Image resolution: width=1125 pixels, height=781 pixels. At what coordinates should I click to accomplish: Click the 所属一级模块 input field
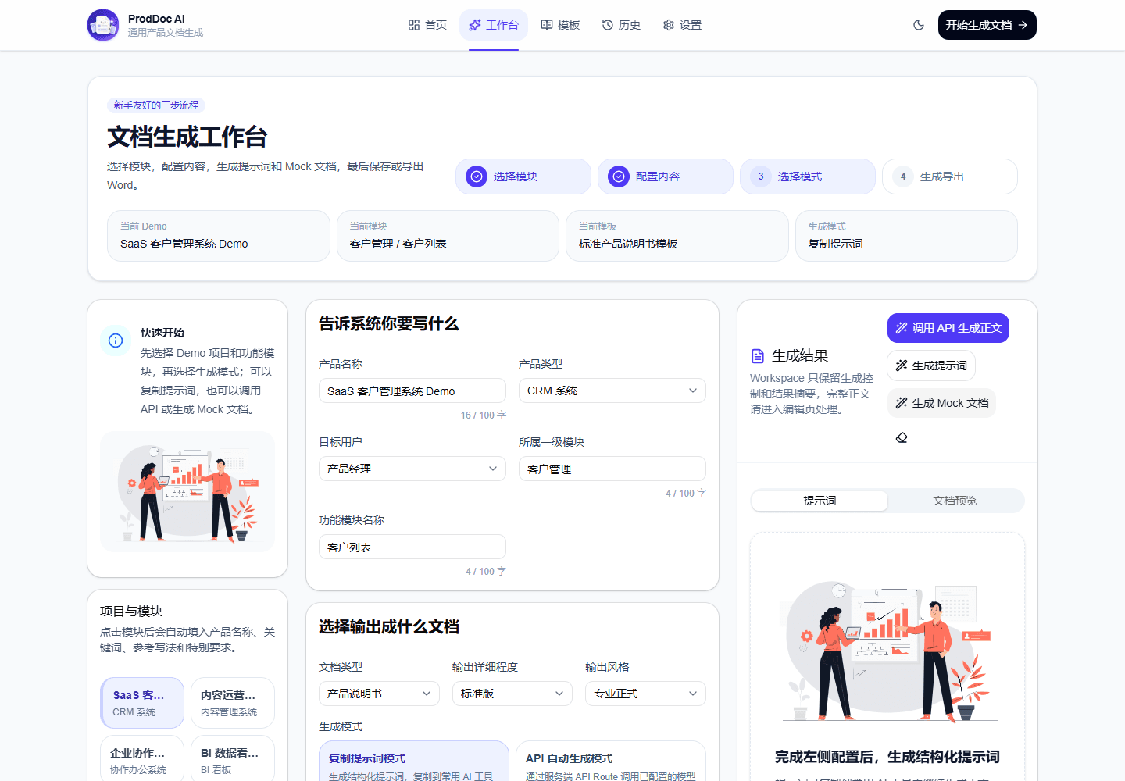[x=612, y=469]
